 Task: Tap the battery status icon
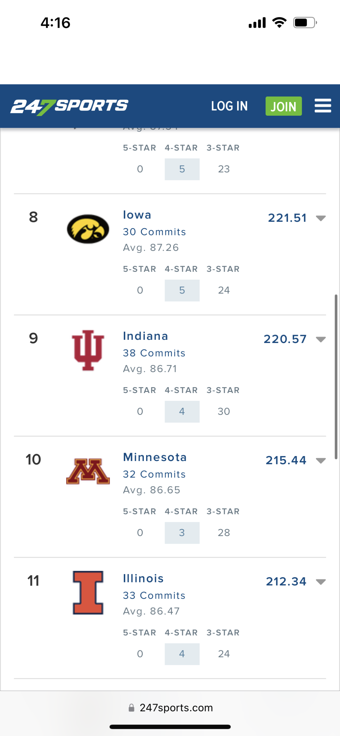click(x=305, y=23)
